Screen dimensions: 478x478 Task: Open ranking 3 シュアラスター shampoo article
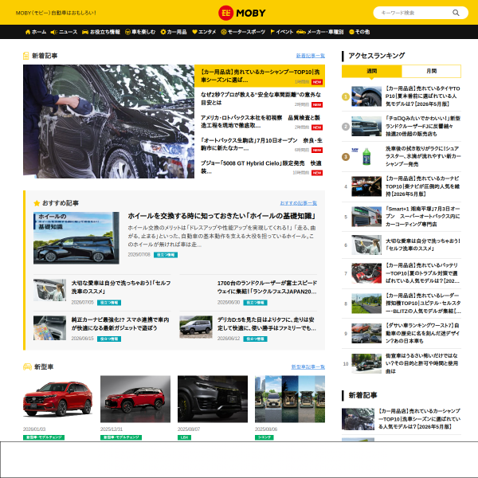(x=422, y=156)
